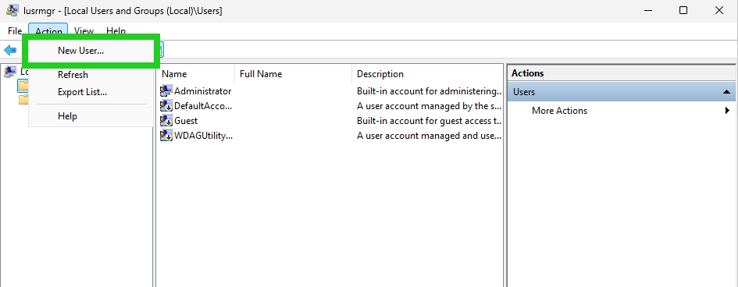The height and width of the screenshot is (287, 738).
Task: Sort by the Full Name column header
Action: coord(293,74)
